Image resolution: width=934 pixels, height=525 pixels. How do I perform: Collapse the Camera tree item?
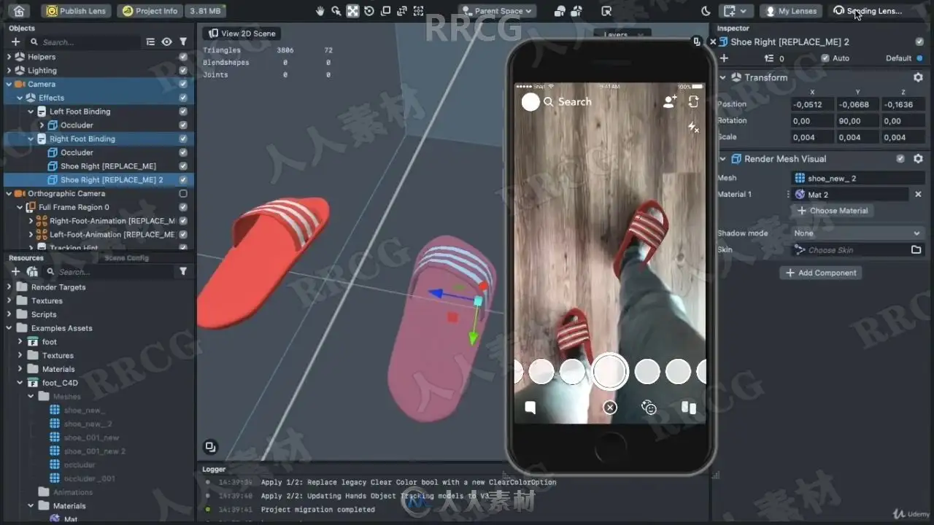pyautogui.click(x=9, y=85)
